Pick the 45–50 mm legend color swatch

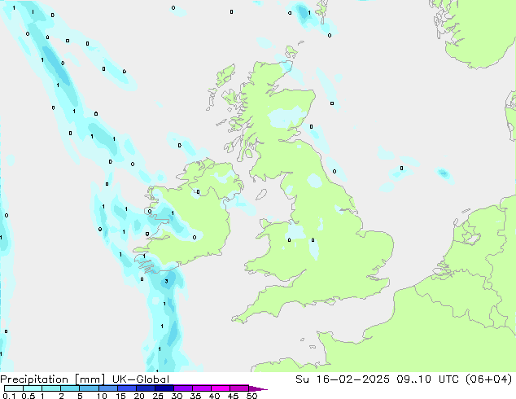pyautogui.click(x=239, y=388)
